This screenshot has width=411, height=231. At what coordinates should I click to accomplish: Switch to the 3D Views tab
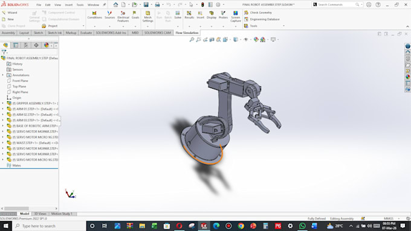tap(40, 214)
